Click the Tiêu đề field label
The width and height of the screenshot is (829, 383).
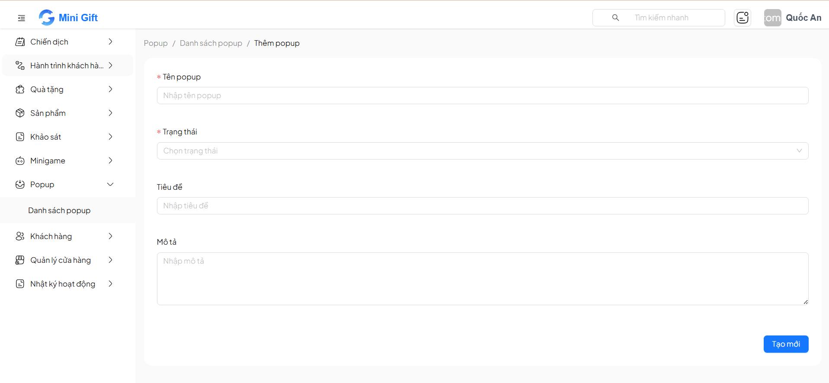pyautogui.click(x=170, y=187)
